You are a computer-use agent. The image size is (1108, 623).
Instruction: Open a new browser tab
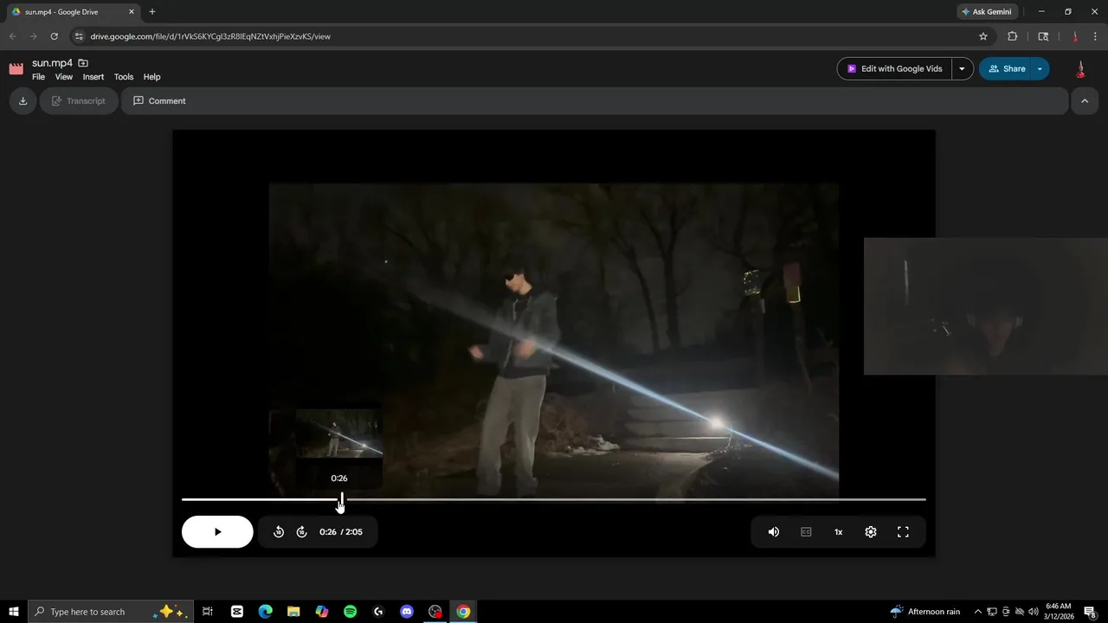[152, 12]
